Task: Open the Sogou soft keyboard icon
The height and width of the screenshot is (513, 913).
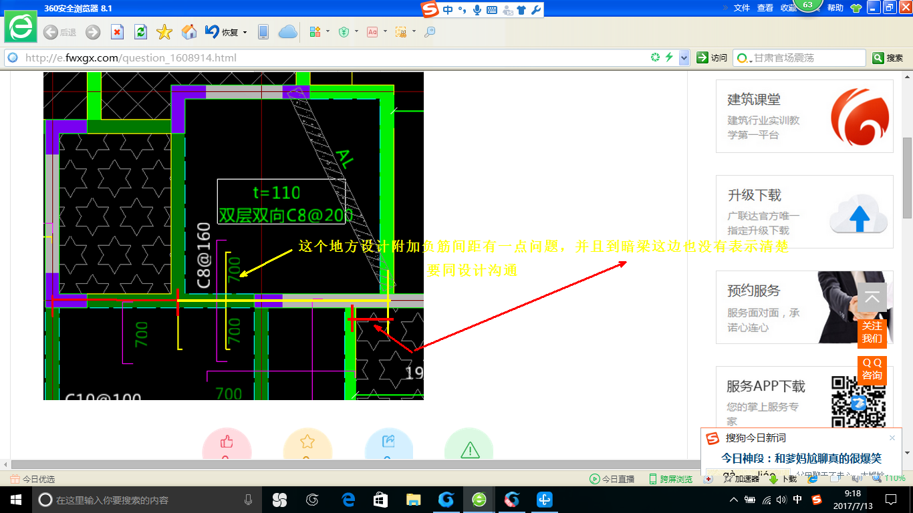Action: 492,9
